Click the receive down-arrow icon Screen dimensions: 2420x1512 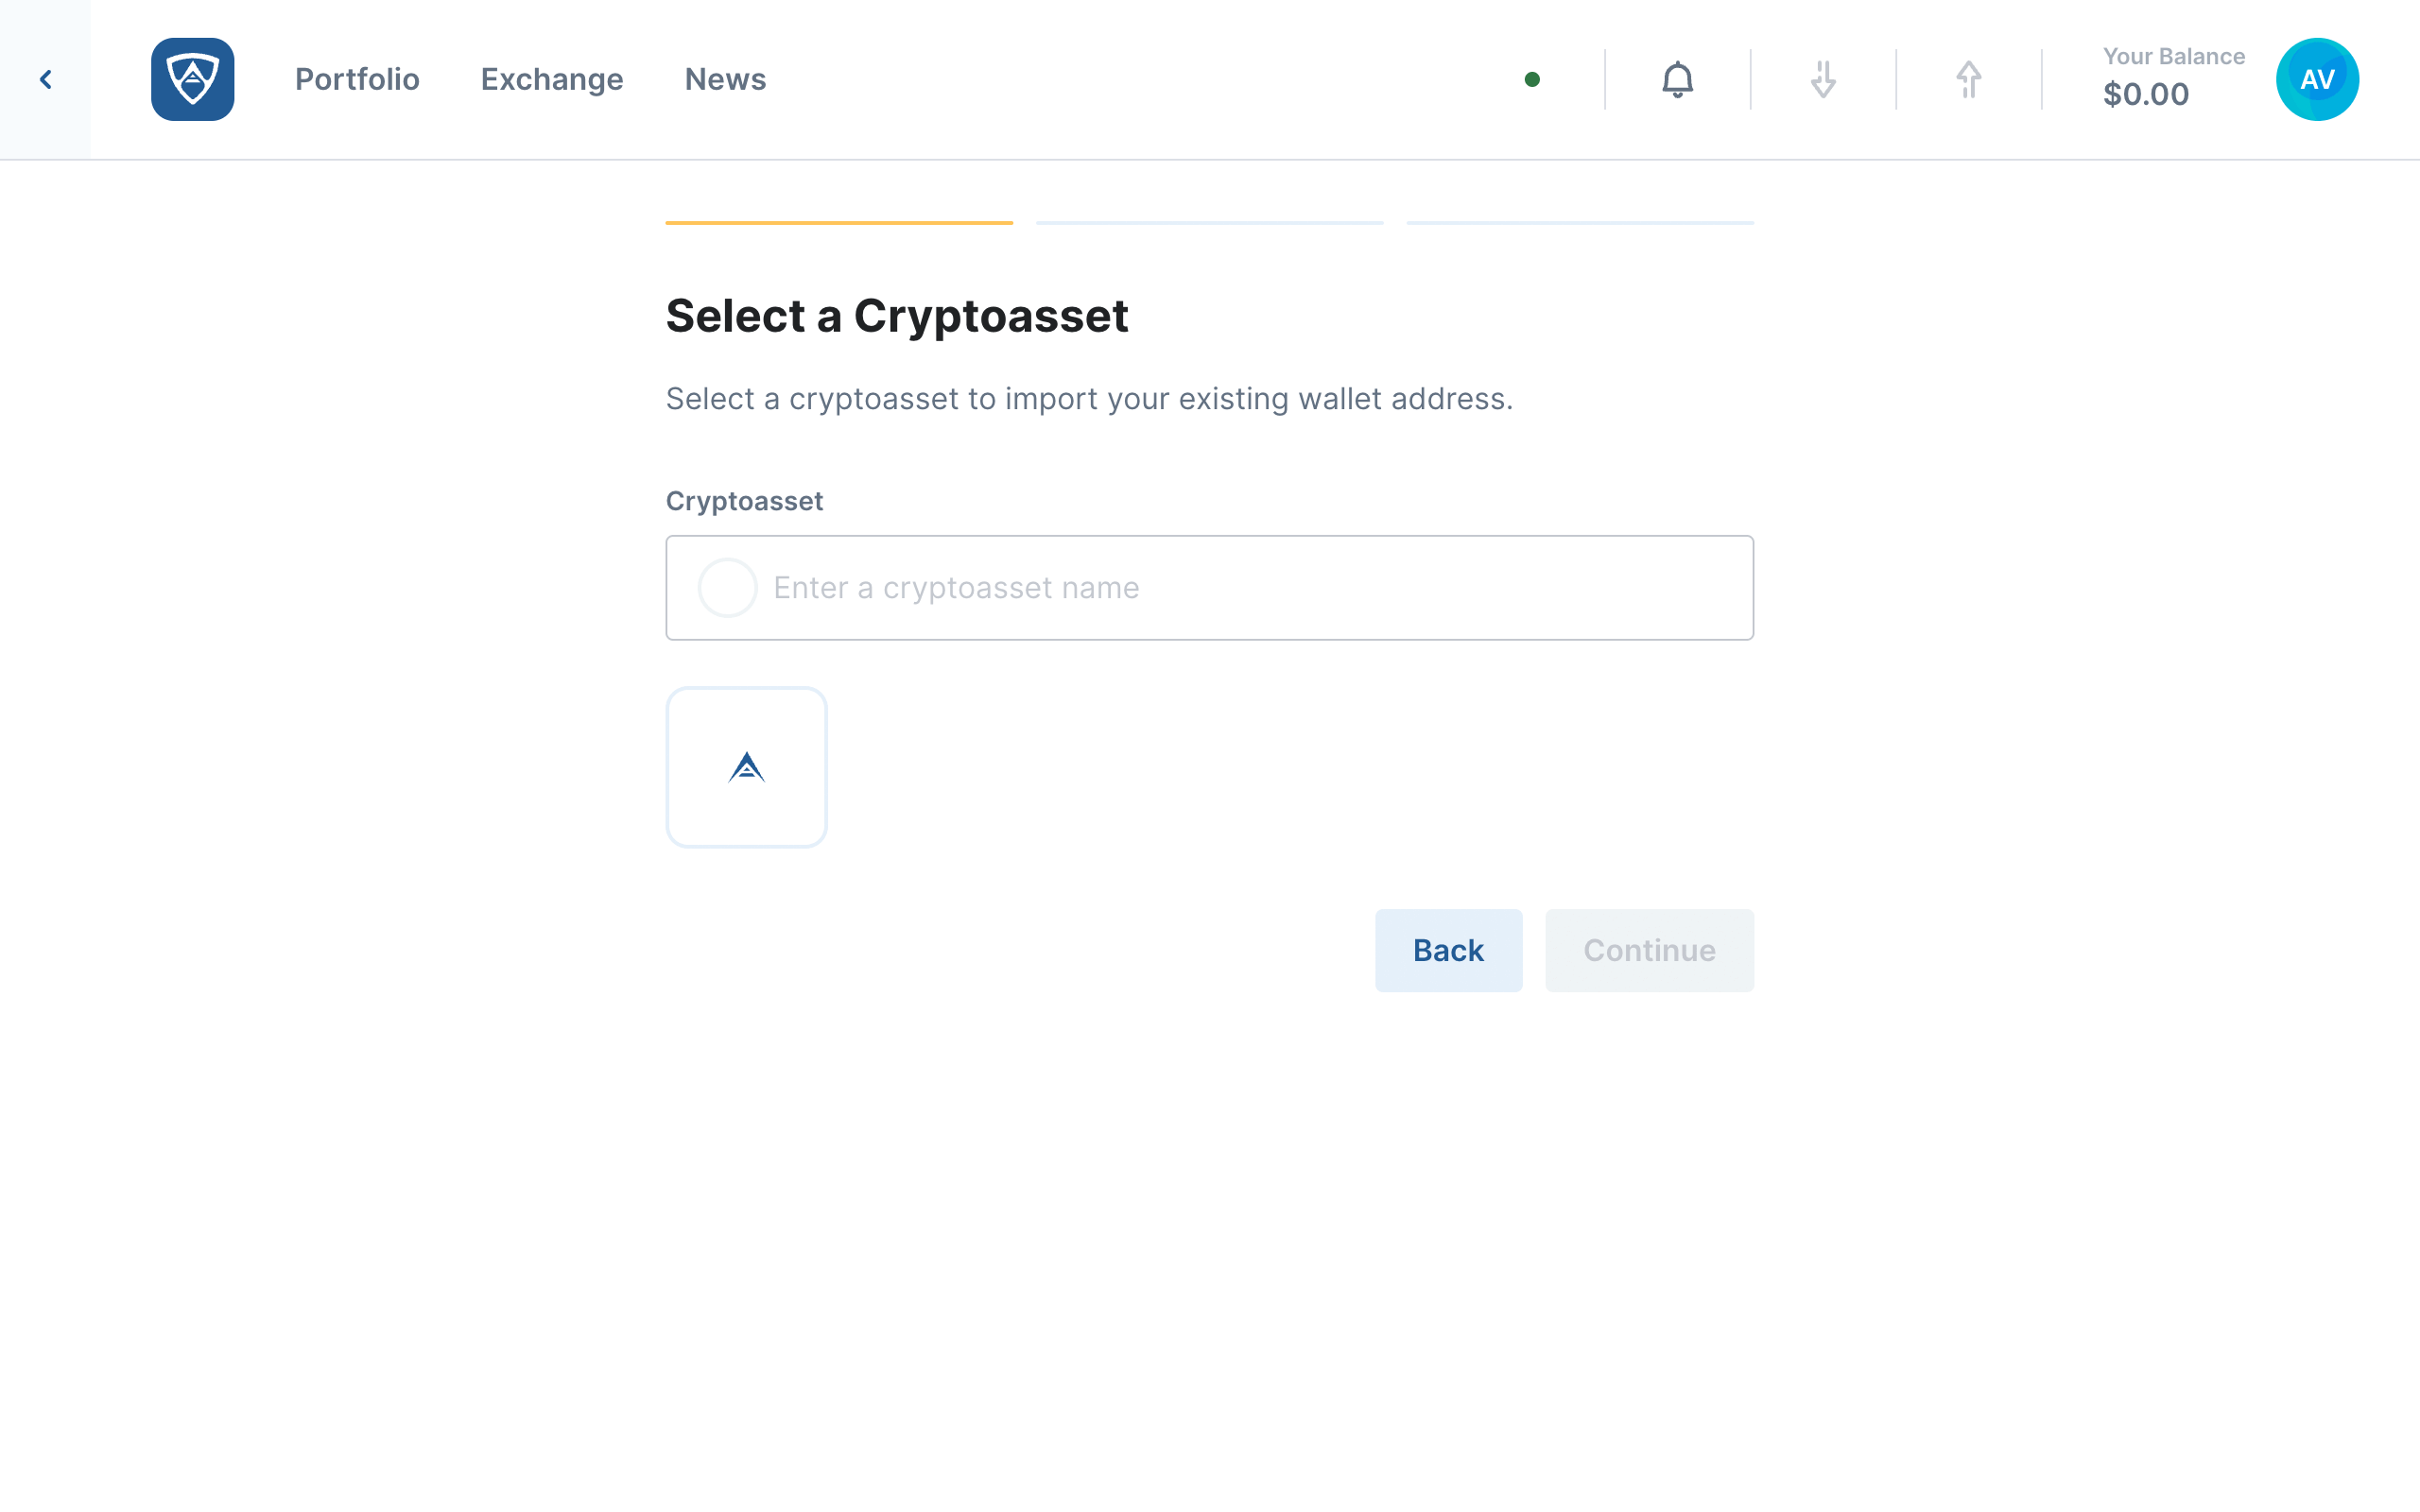click(x=1822, y=79)
